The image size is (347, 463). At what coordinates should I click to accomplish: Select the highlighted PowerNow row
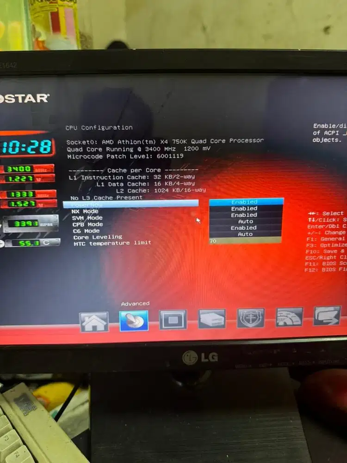[131, 204]
